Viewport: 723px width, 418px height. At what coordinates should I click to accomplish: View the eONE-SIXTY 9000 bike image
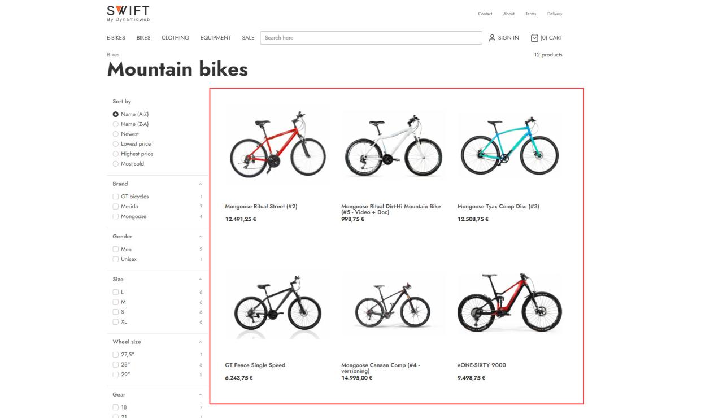[509, 304]
